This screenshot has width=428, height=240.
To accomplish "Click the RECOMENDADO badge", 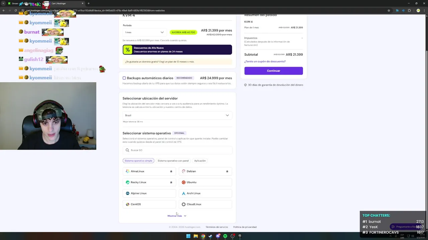I will pos(185,78).
